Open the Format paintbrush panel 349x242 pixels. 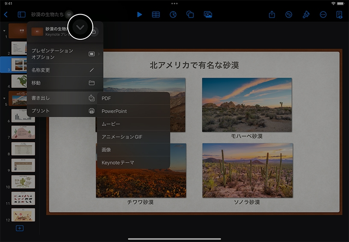click(306, 15)
